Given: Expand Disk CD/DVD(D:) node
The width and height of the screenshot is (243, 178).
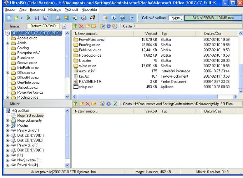Looking at the screenshot, I should coord(7,135).
